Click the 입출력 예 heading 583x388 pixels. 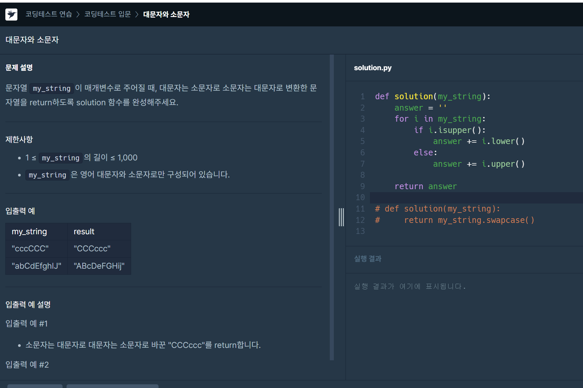pos(20,211)
